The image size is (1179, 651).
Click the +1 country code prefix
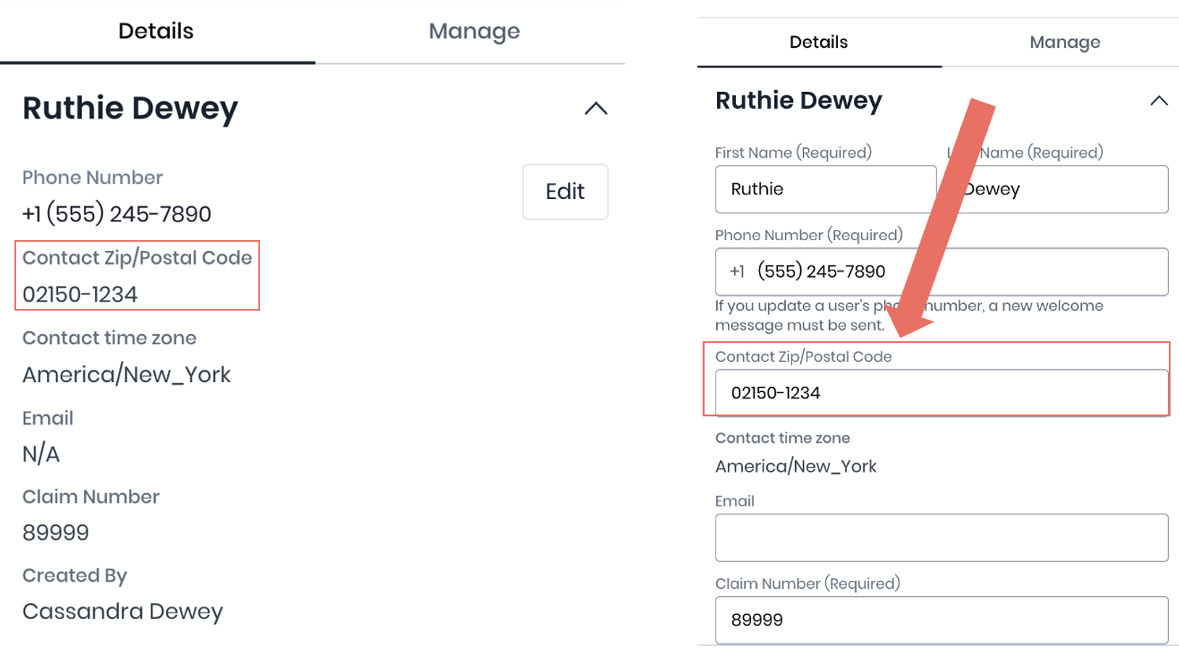pyautogui.click(x=737, y=272)
